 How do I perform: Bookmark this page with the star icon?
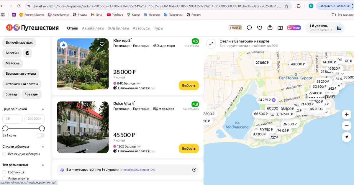286,6
